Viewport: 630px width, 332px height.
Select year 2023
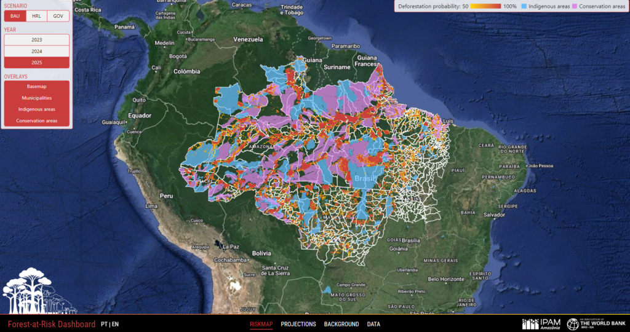click(36, 40)
